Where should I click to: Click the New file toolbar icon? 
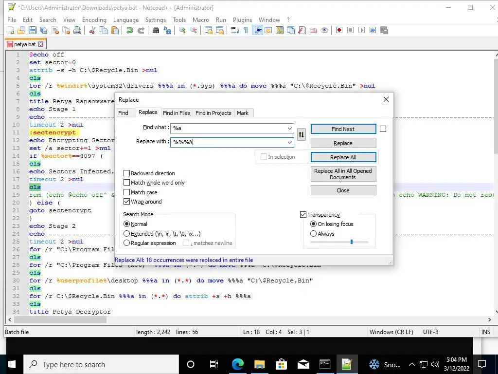click(11, 31)
